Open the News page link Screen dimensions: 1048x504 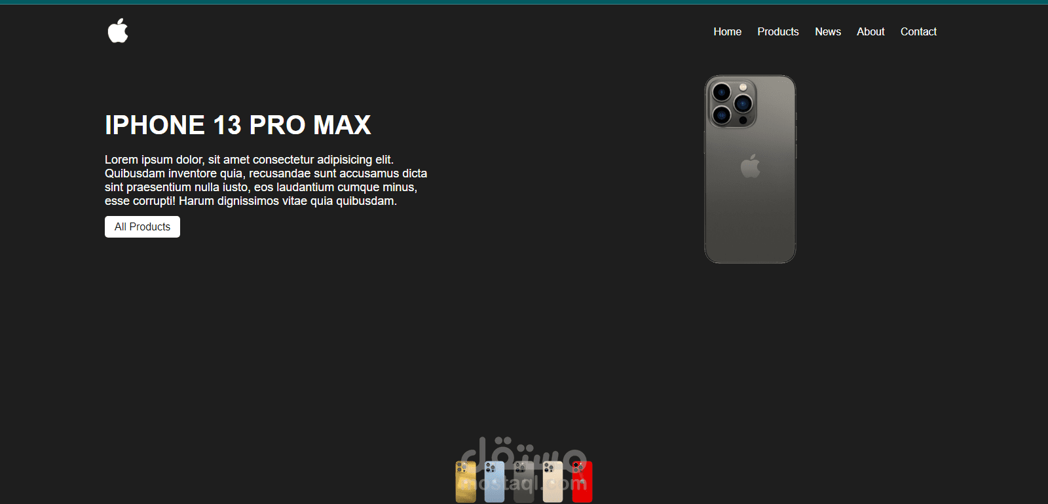pos(828,31)
